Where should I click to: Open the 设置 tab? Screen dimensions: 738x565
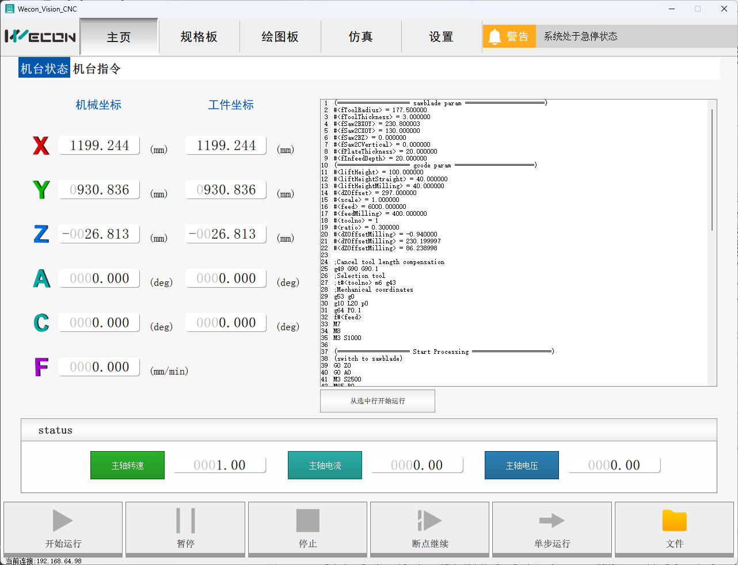442,37
